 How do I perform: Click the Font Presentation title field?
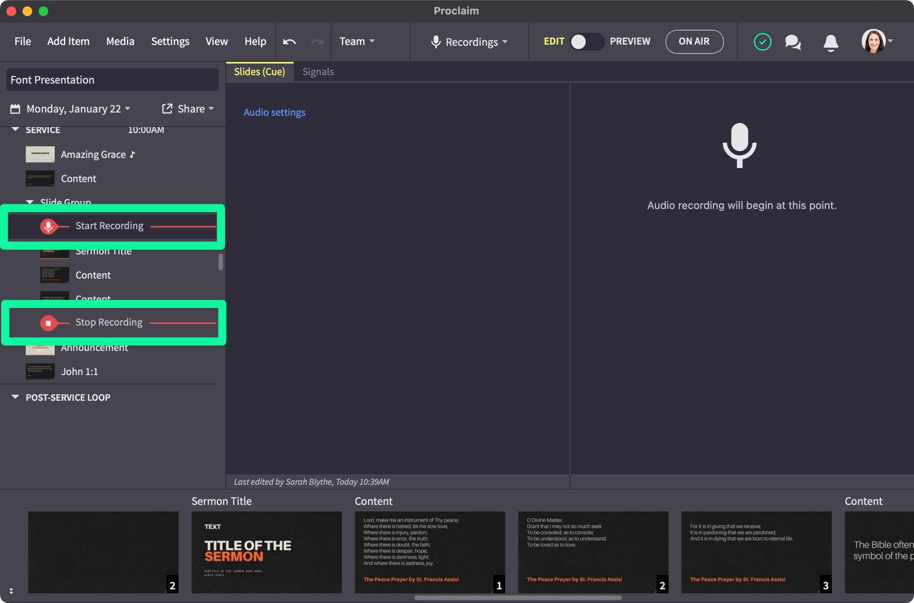click(x=113, y=80)
